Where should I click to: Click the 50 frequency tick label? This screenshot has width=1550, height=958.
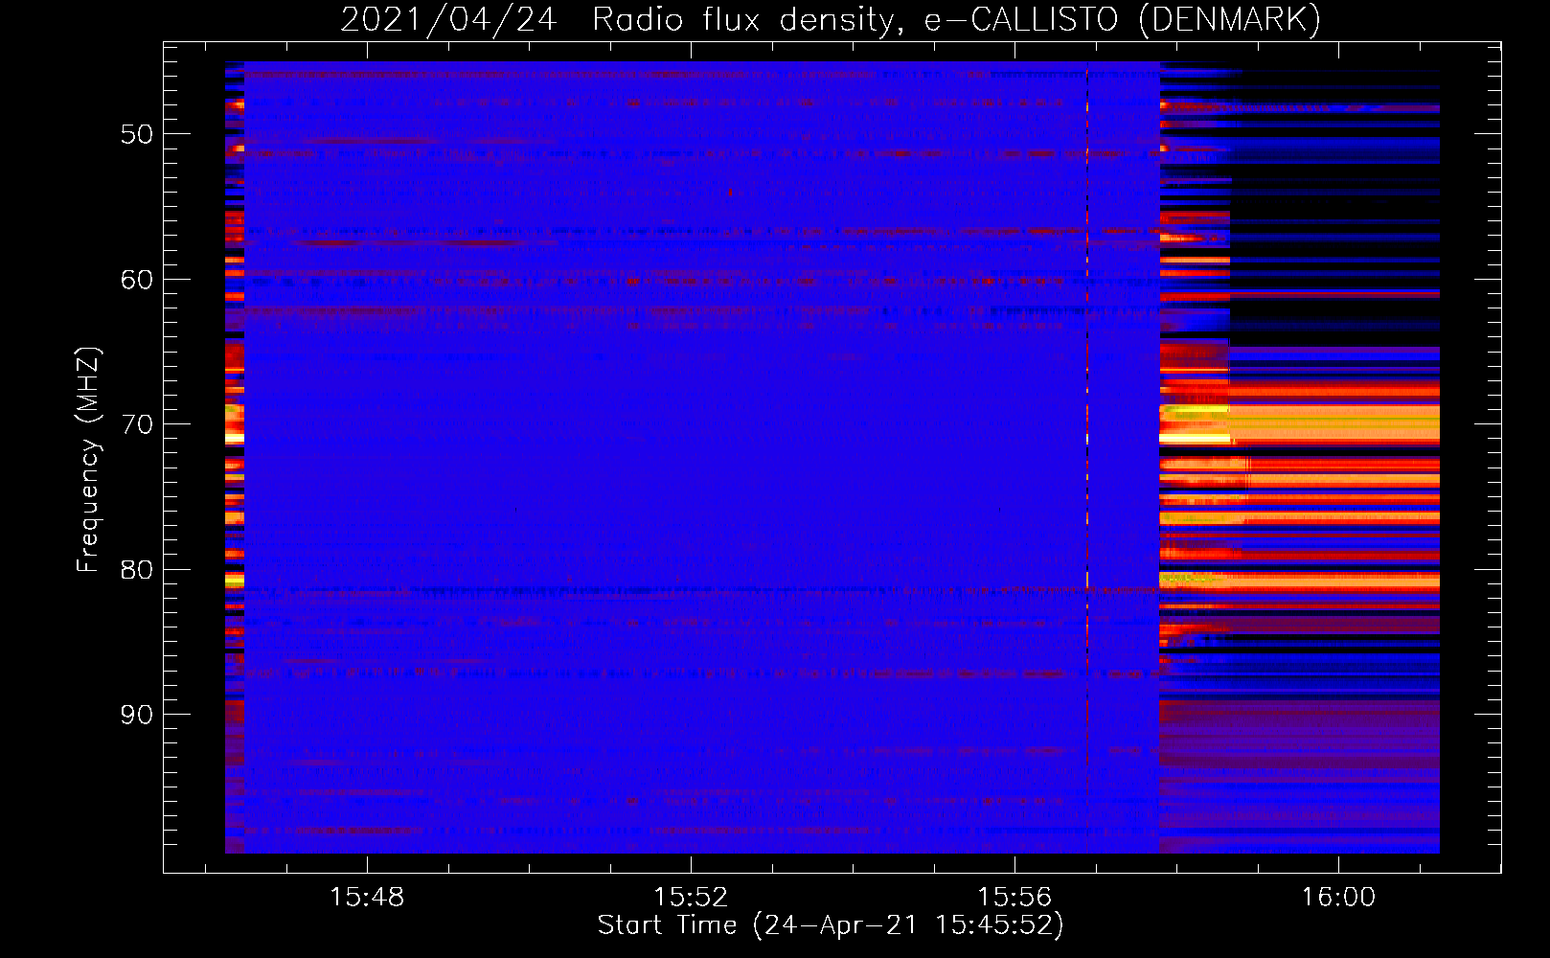click(x=137, y=134)
